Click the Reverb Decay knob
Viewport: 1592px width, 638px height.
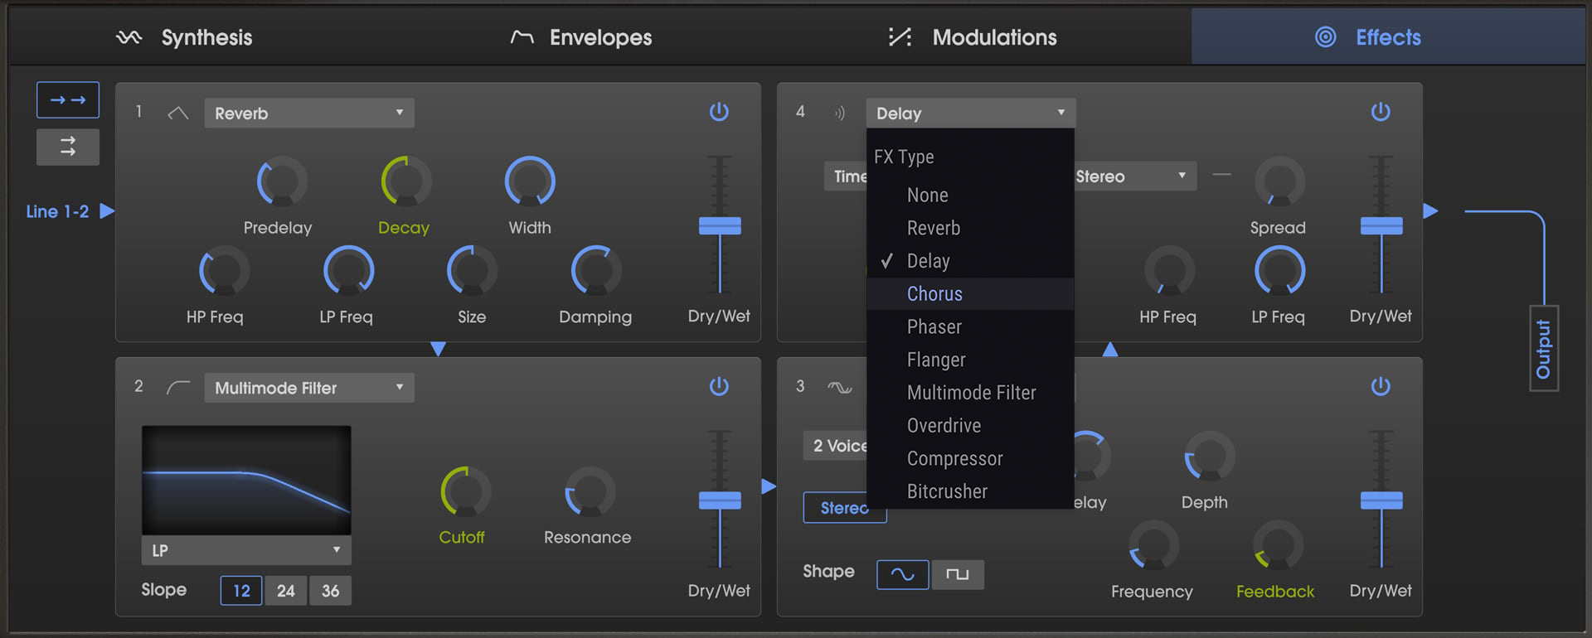(405, 181)
